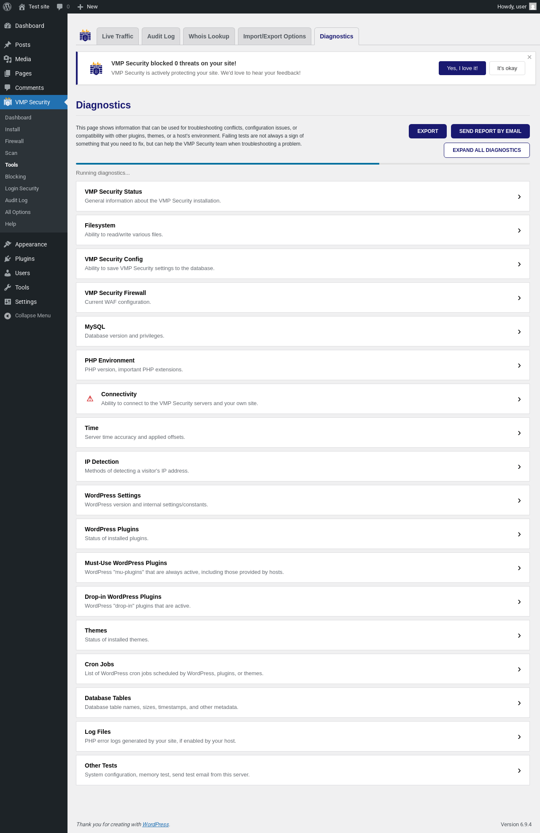Open Firewall in the VMP Security submenu
The height and width of the screenshot is (833, 540).
(x=14, y=141)
